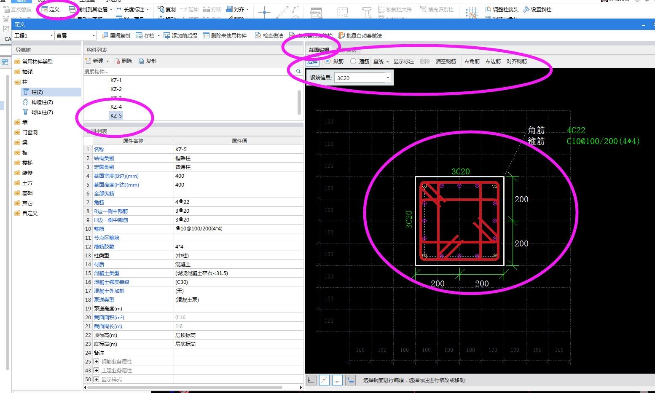The image size is (655, 393).
Task: Click green 3C20 label above section
Action: [460, 171]
